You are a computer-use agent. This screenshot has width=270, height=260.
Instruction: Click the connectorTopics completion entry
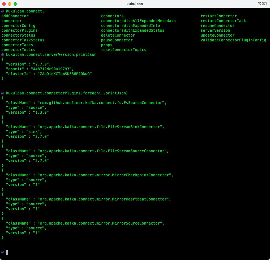pos(18,50)
